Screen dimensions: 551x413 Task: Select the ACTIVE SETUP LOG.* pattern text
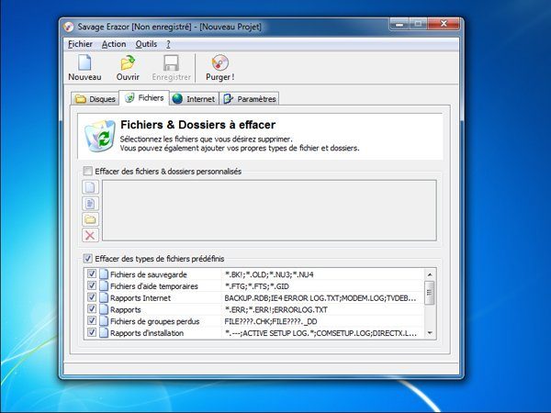(x=320, y=333)
